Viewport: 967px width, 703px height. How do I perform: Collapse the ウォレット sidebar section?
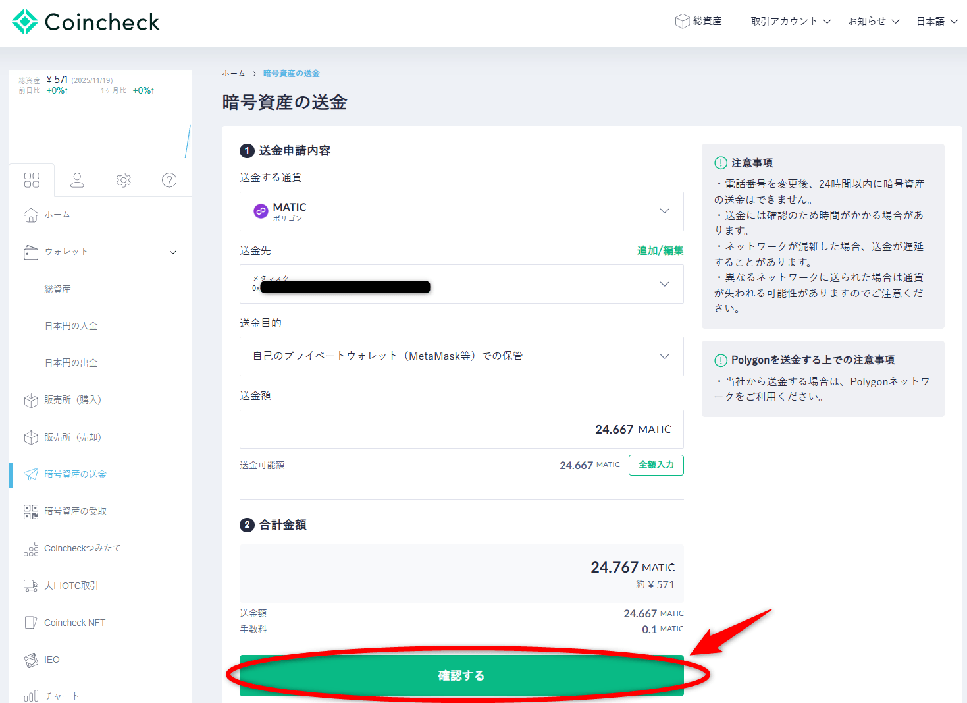(173, 252)
